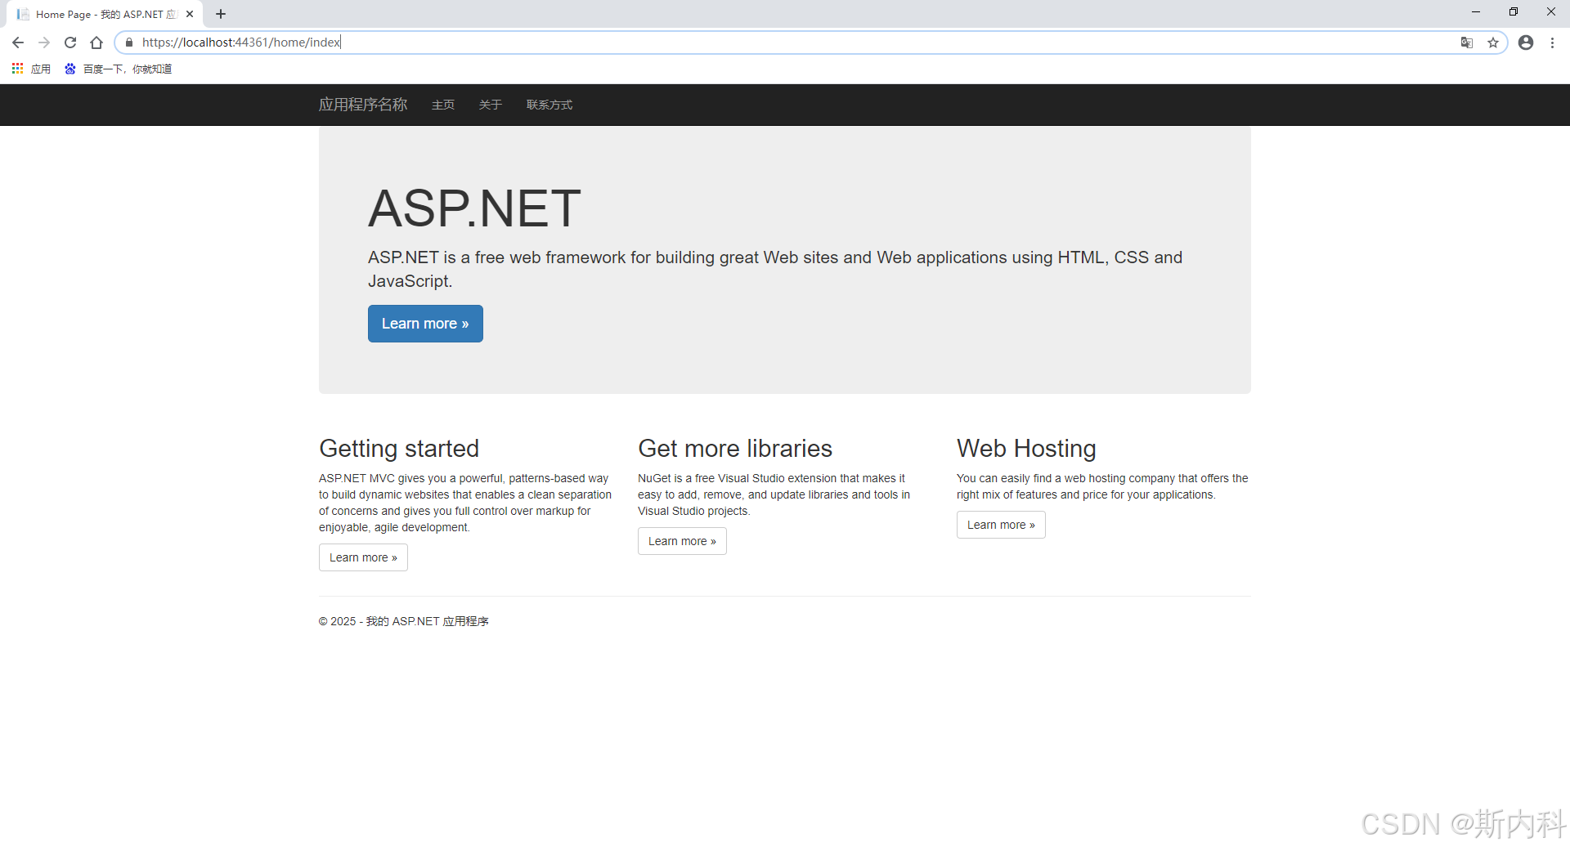1570x850 pixels.
Task: Open the 百度一下 bookmark
Action: click(119, 69)
